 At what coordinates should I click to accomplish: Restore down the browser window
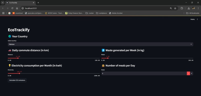(192, 2)
